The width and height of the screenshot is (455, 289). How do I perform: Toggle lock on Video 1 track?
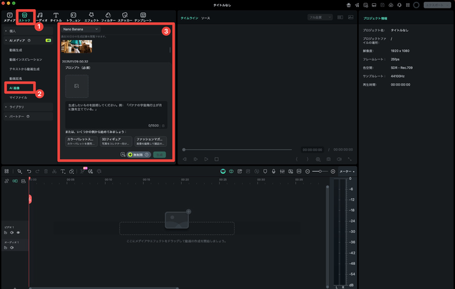(5, 232)
